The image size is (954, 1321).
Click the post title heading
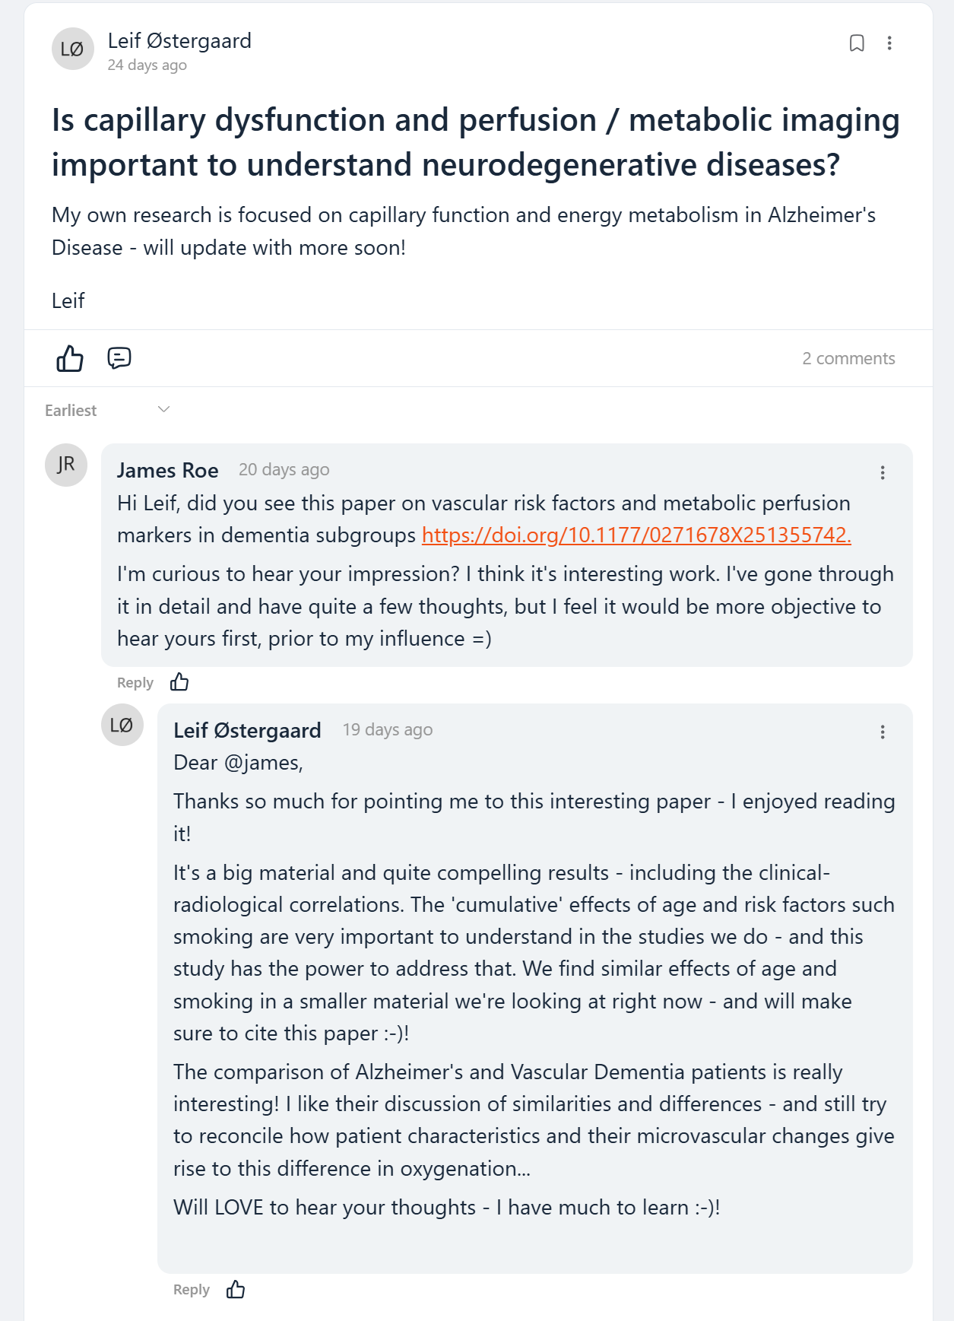pos(475,142)
